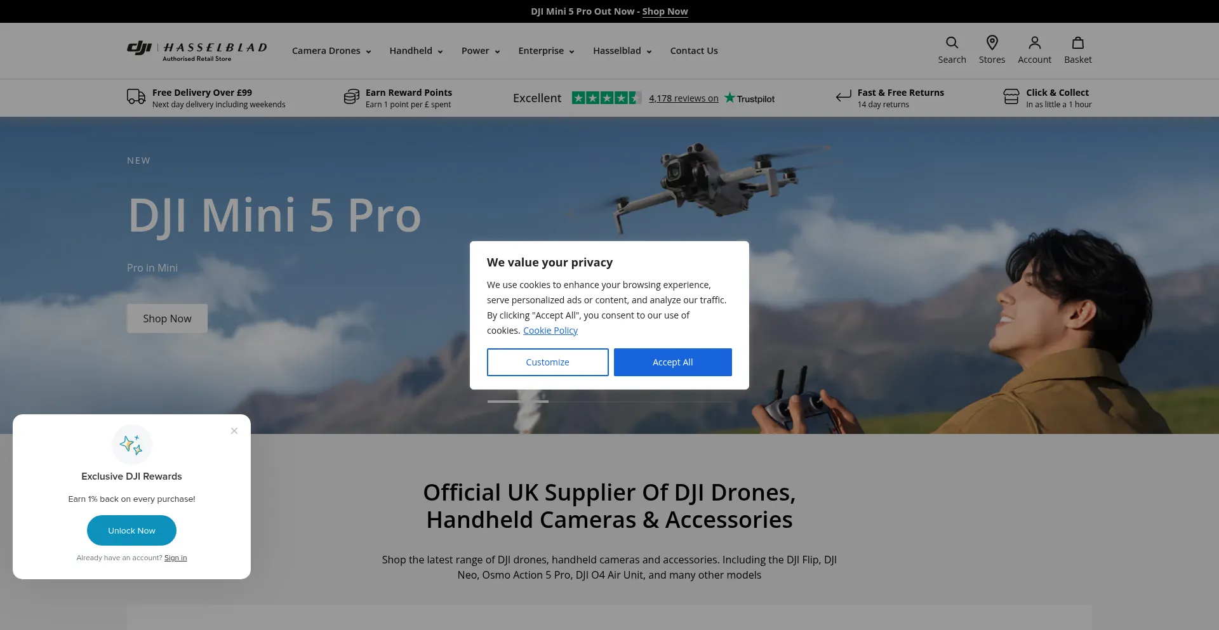Click the sparkle rewards icon in popup
Screen dimensions: 1219x630
coord(131,445)
